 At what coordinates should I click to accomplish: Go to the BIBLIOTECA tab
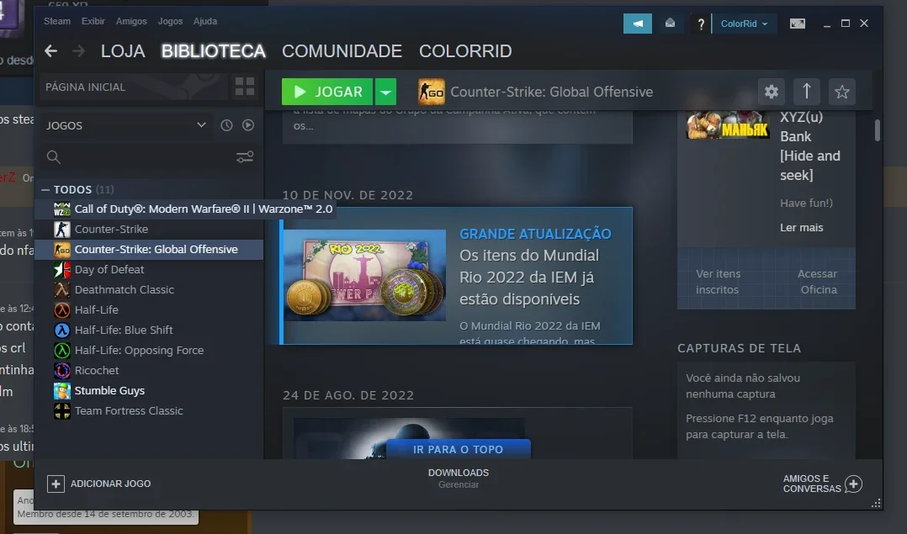click(214, 50)
